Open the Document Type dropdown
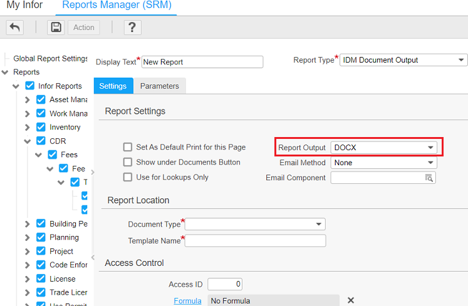The width and height of the screenshot is (468, 306). point(318,224)
